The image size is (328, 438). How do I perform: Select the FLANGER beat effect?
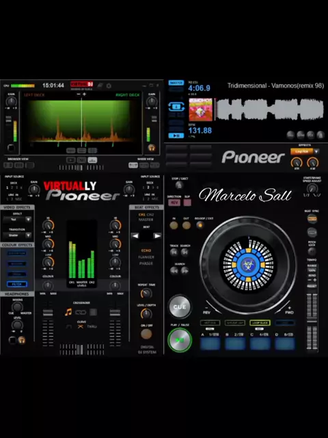click(x=146, y=257)
